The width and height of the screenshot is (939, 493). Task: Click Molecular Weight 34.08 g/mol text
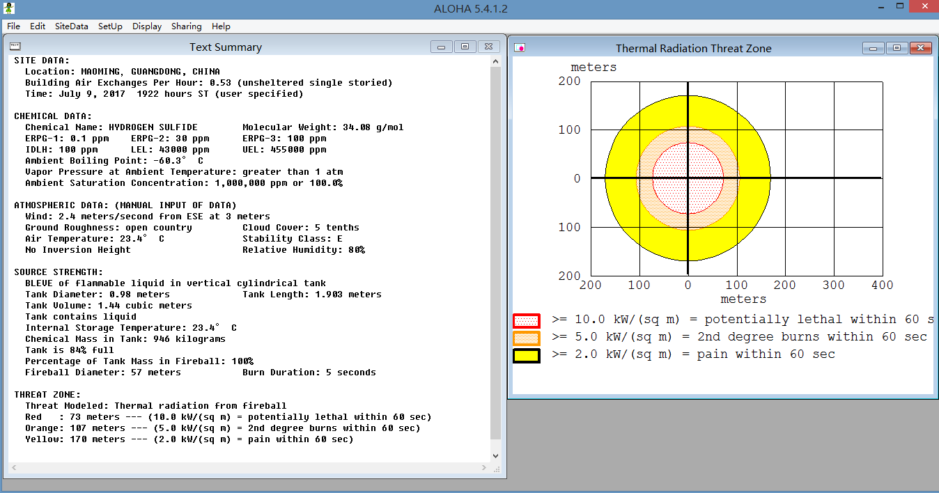click(x=323, y=127)
